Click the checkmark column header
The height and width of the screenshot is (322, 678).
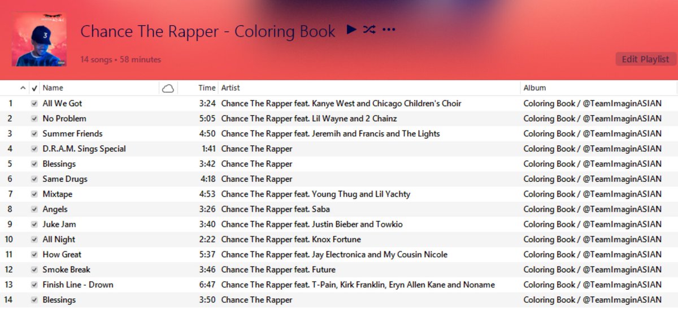point(34,88)
